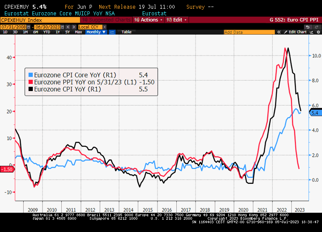Open the end date calendar picker

point(63,27)
